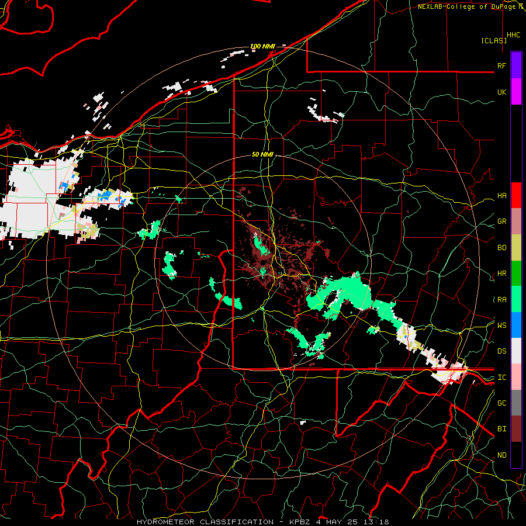Click the HHC product label

(x=513, y=35)
